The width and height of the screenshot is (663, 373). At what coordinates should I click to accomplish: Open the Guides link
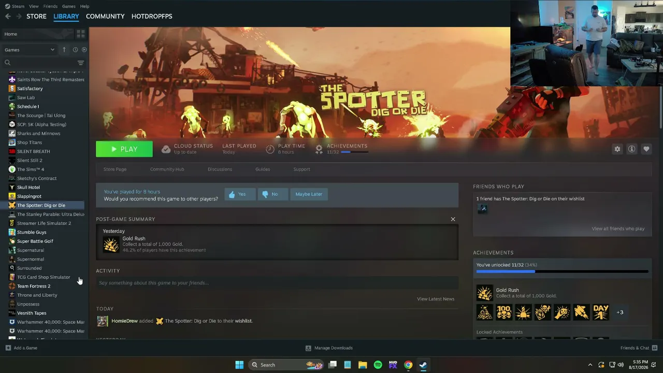pos(263,169)
